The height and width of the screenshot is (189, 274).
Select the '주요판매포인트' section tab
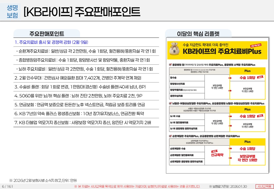pos(47,34)
